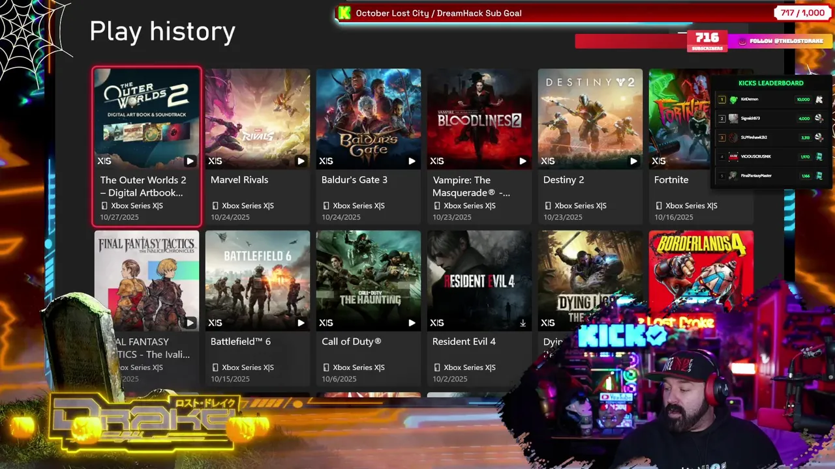Click the 10/15/2025 date under Battlefield 6
The height and width of the screenshot is (469, 835).
(230, 379)
